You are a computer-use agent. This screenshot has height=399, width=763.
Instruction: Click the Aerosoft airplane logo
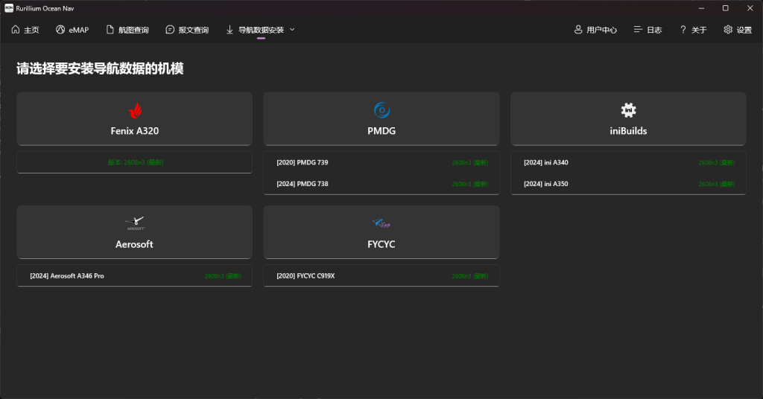(x=136, y=223)
